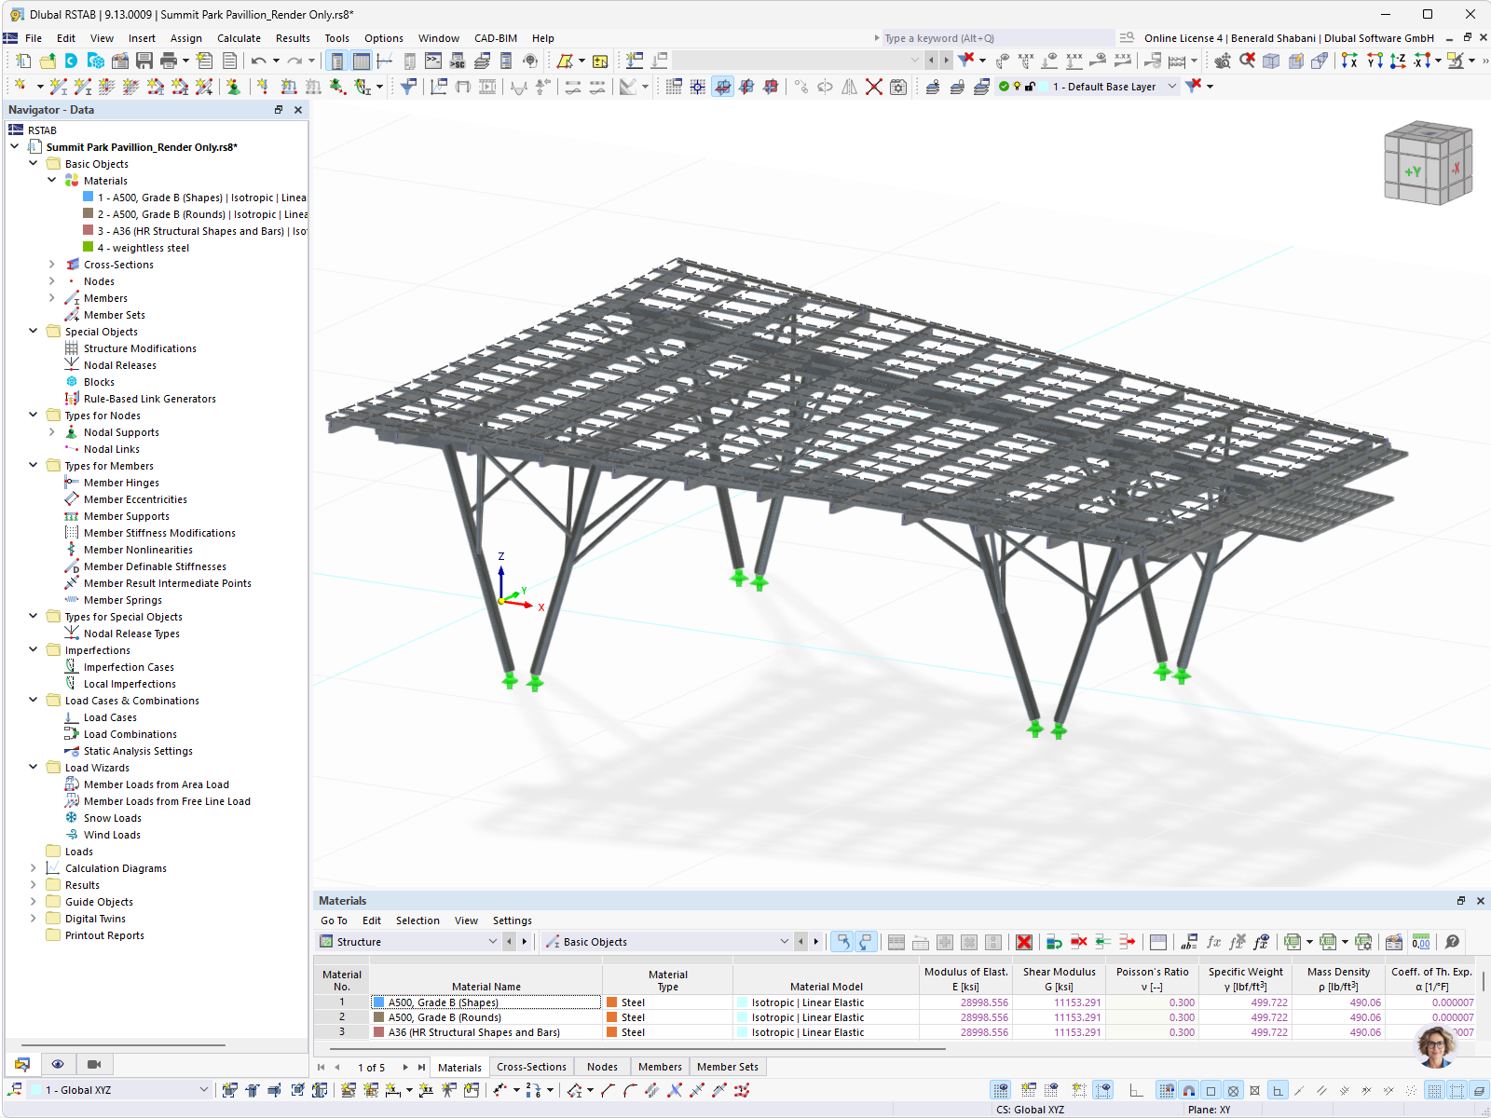The width and height of the screenshot is (1491, 1118).
Task: Save the model using the Save icon
Action: [144, 60]
